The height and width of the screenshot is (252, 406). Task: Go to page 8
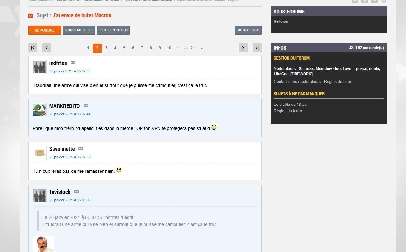coord(151,48)
